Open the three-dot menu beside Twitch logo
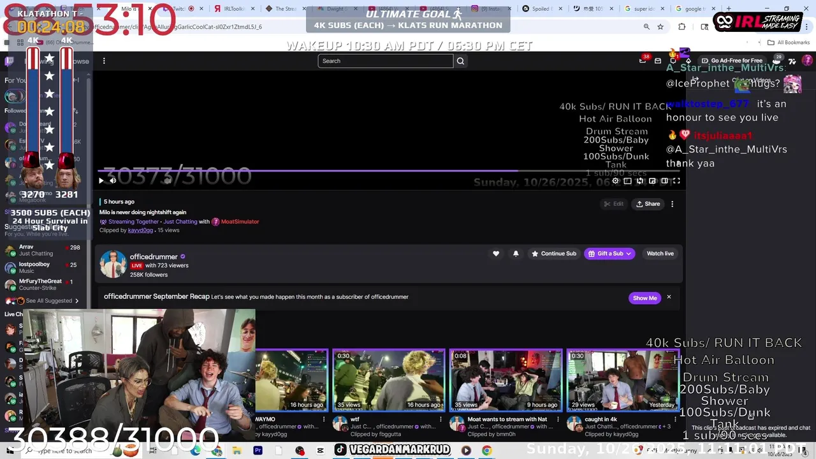816x459 pixels. 104,61
